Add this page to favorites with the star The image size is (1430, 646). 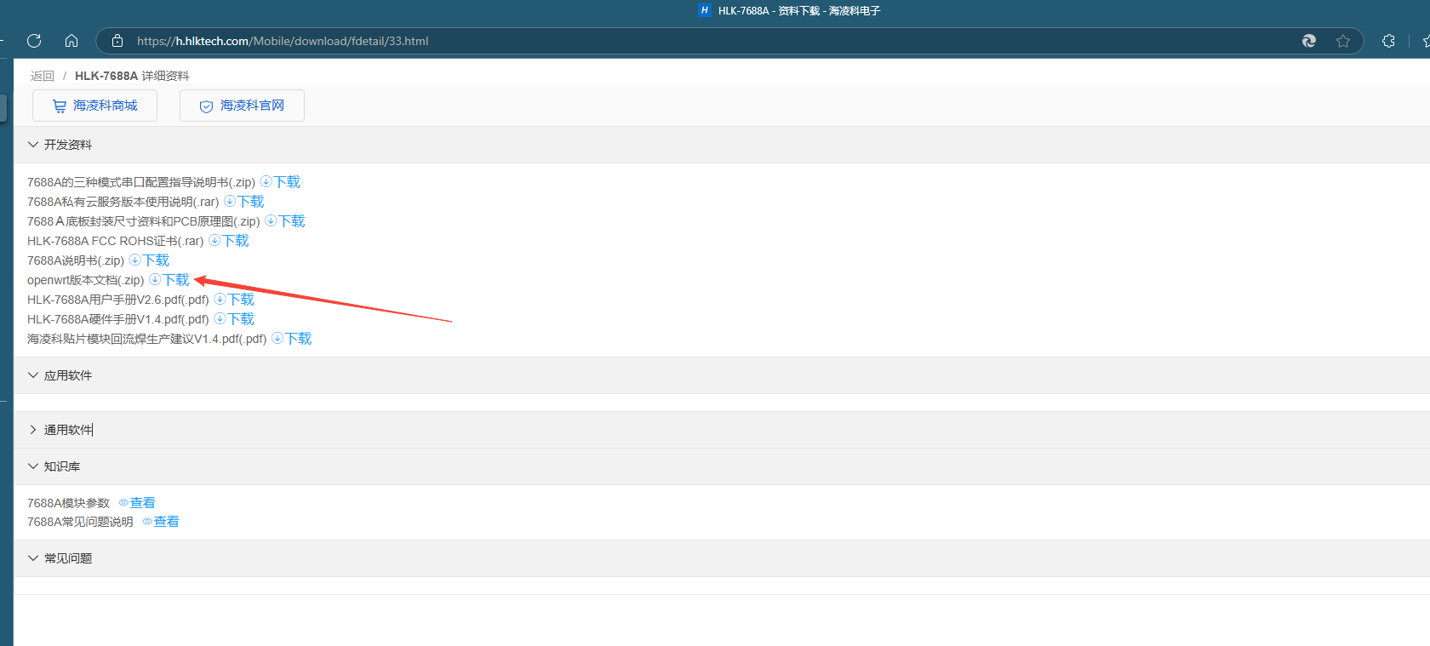click(1343, 41)
